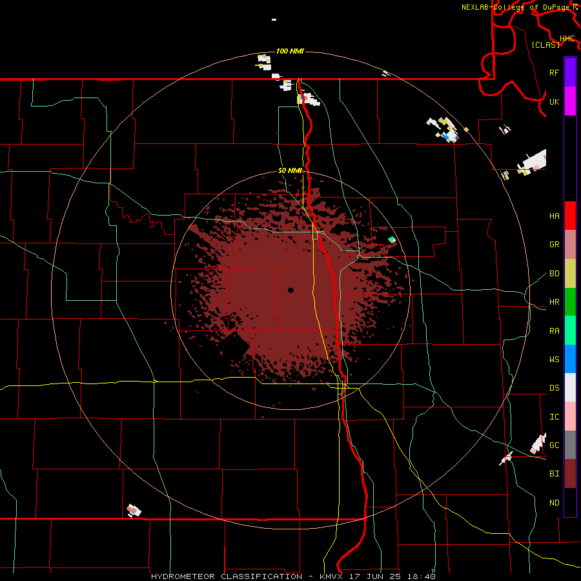Click the HA legend label text
The width and height of the screenshot is (581, 581).
pos(554,216)
